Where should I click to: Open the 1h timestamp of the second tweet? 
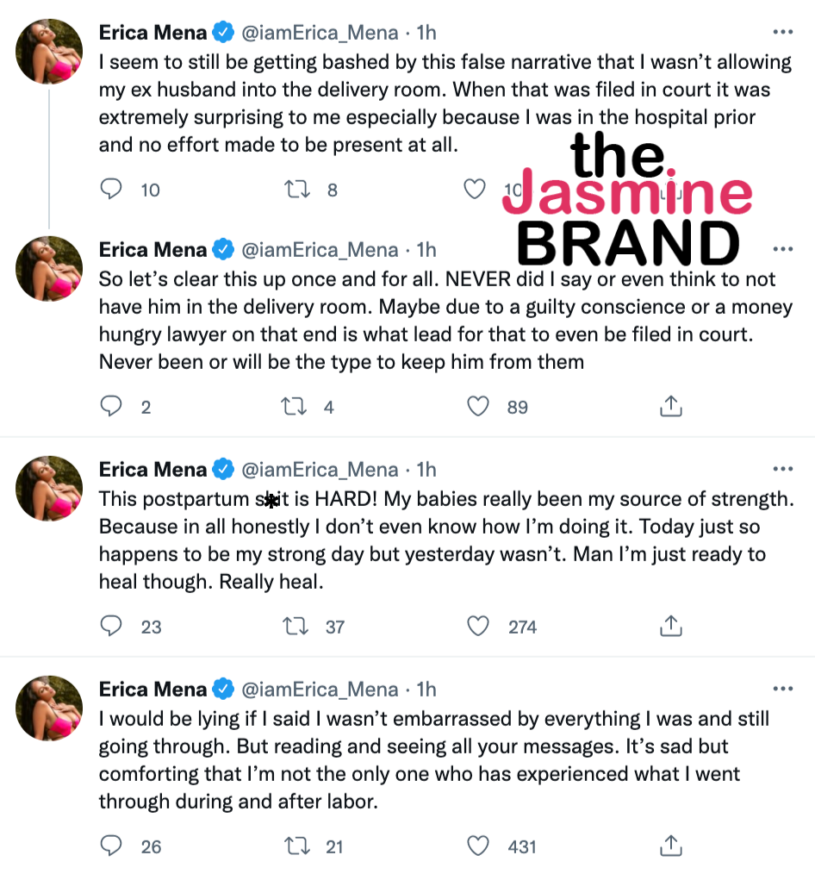[426, 250]
